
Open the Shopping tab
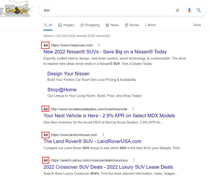point(90,25)
